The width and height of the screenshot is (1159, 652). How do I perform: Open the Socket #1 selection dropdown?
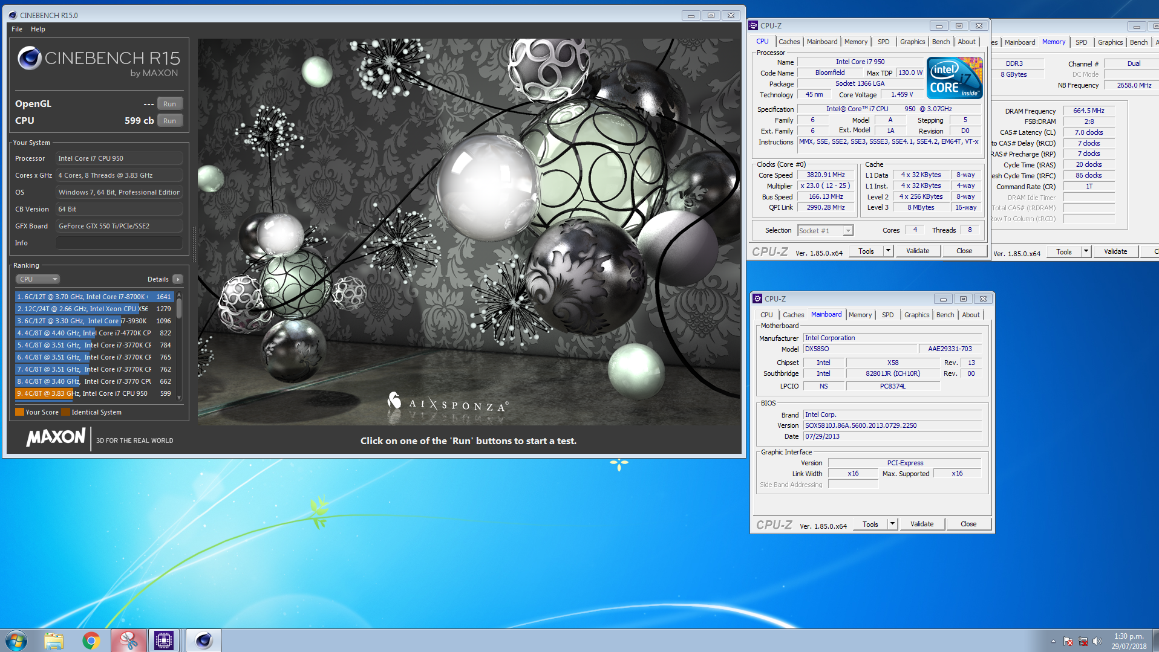click(825, 231)
